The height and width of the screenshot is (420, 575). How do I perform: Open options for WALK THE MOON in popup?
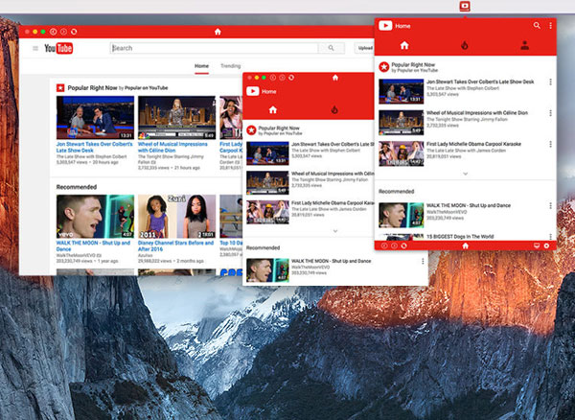(550, 206)
